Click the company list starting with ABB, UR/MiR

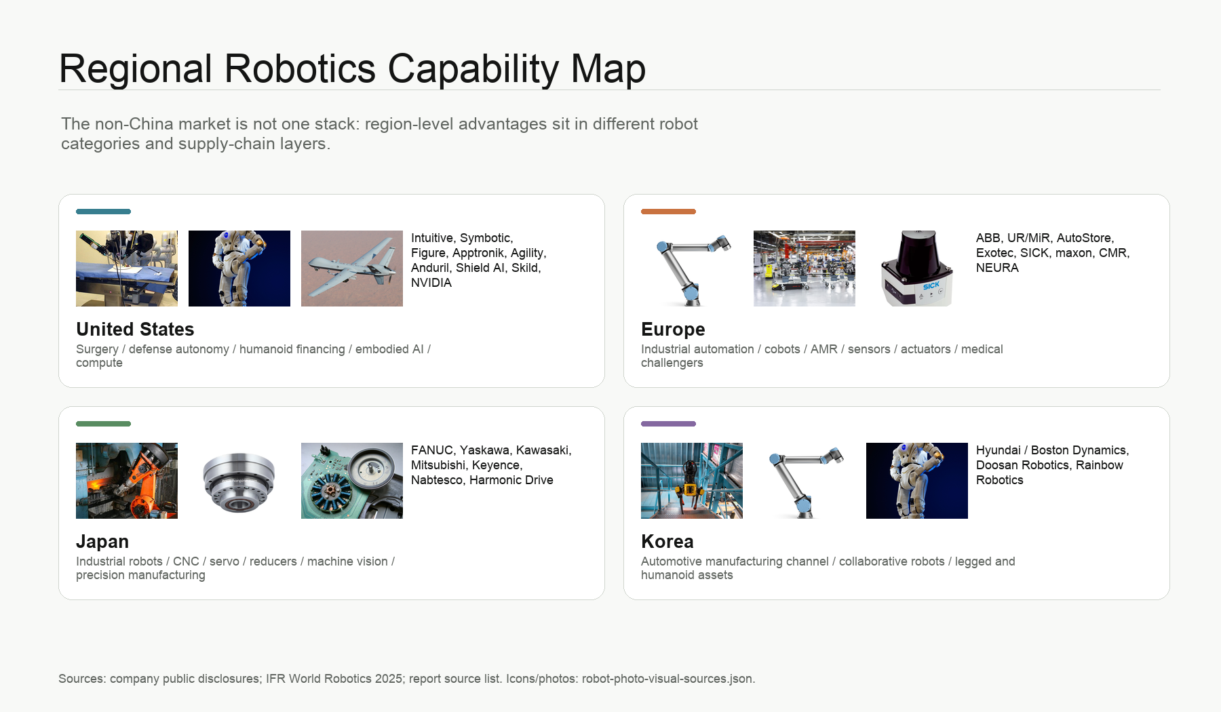[x=1053, y=253]
